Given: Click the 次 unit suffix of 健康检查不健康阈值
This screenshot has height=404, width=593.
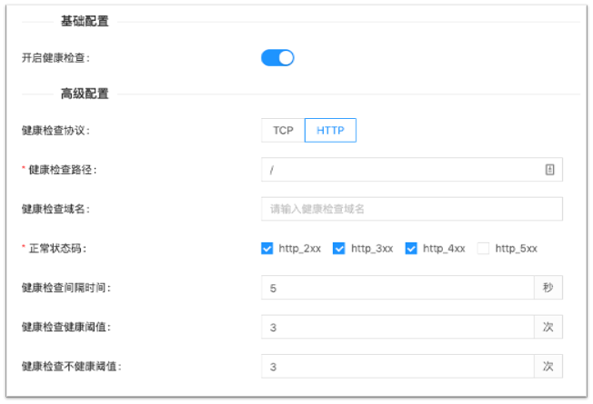Looking at the screenshot, I should point(548,366).
